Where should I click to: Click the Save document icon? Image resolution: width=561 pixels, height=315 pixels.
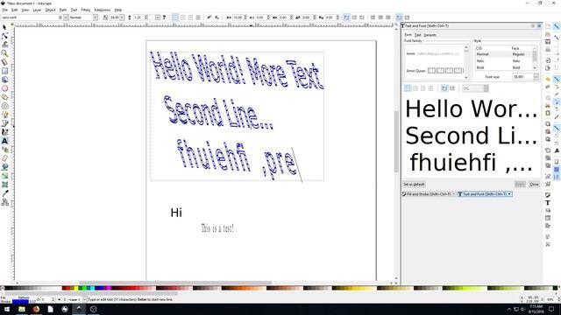click(548, 42)
